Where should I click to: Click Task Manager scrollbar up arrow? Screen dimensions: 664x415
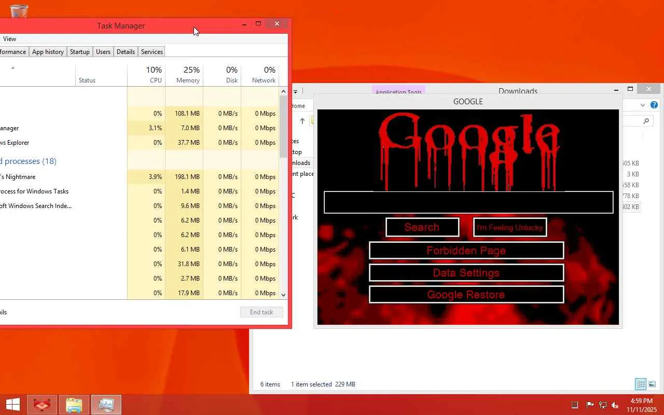tap(283, 91)
